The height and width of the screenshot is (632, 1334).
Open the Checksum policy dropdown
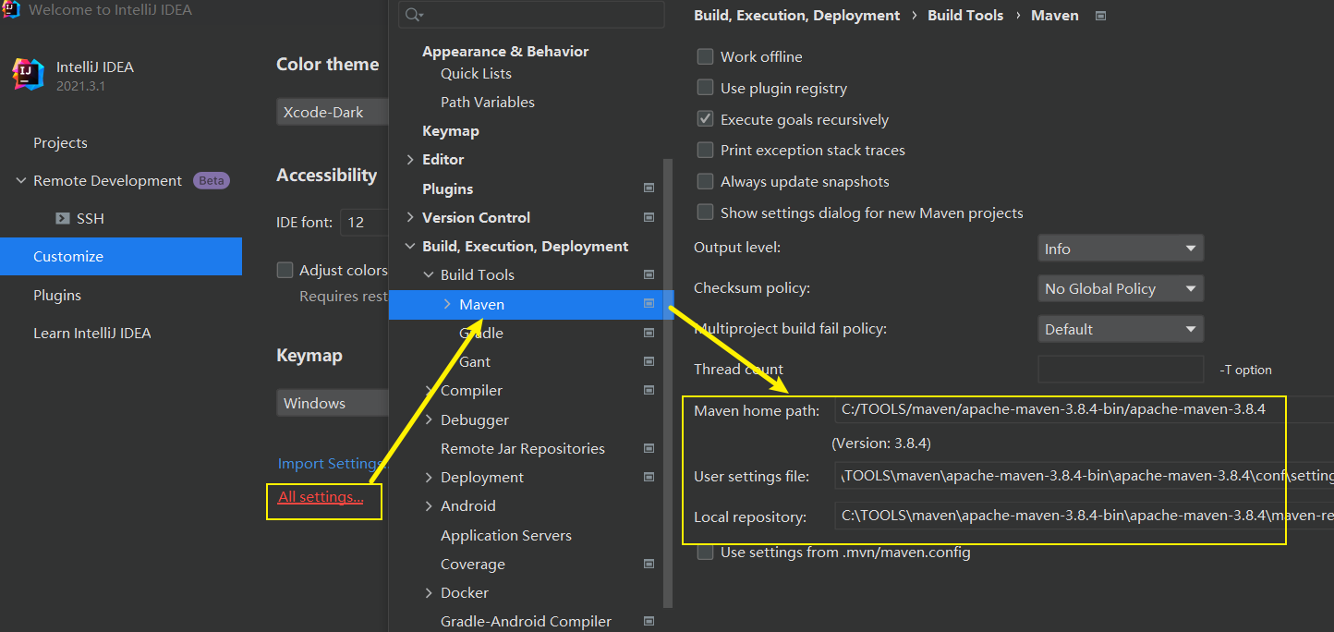click(x=1121, y=288)
